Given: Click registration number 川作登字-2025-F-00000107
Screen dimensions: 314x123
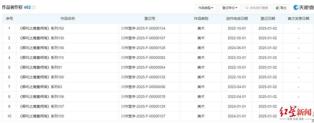Looking at the screenshot, I should (143, 38).
